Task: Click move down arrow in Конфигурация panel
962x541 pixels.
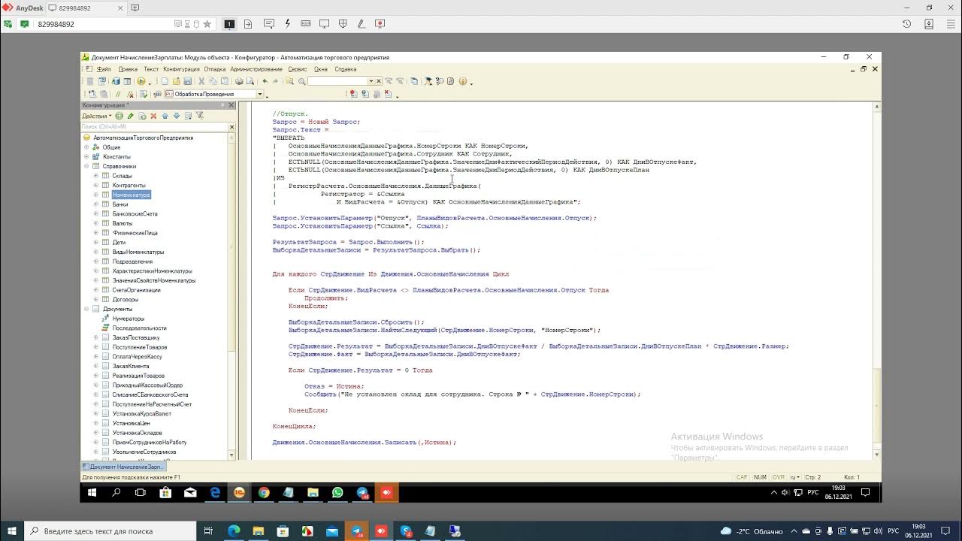Action: (x=177, y=116)
